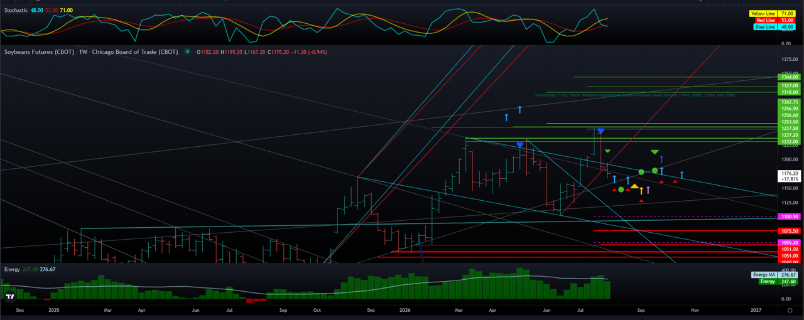
Task: Select the pink up-arrow marker
Action: point(648,189)
